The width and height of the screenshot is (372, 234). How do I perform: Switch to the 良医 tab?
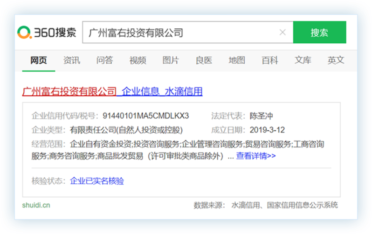tap(204, 60)
